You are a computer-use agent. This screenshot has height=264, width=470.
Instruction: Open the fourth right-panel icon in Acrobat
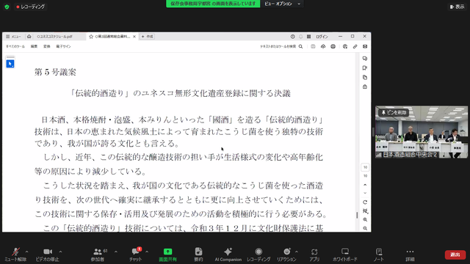pos(365,87)
